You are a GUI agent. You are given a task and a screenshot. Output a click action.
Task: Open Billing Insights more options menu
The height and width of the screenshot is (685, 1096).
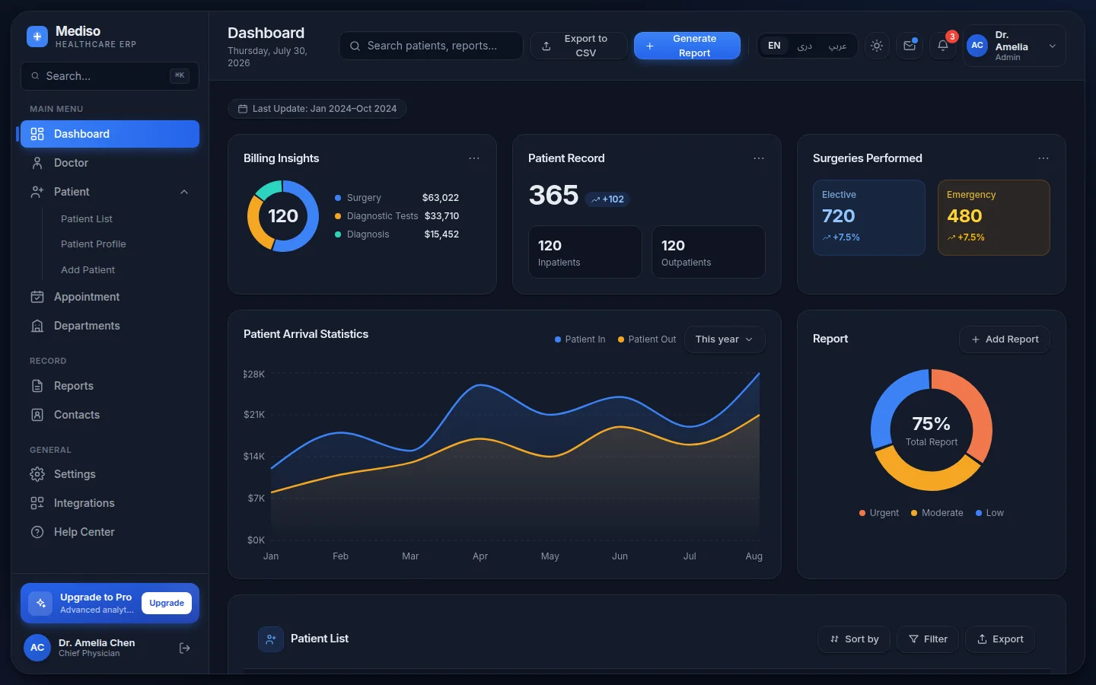pos(474,158)
